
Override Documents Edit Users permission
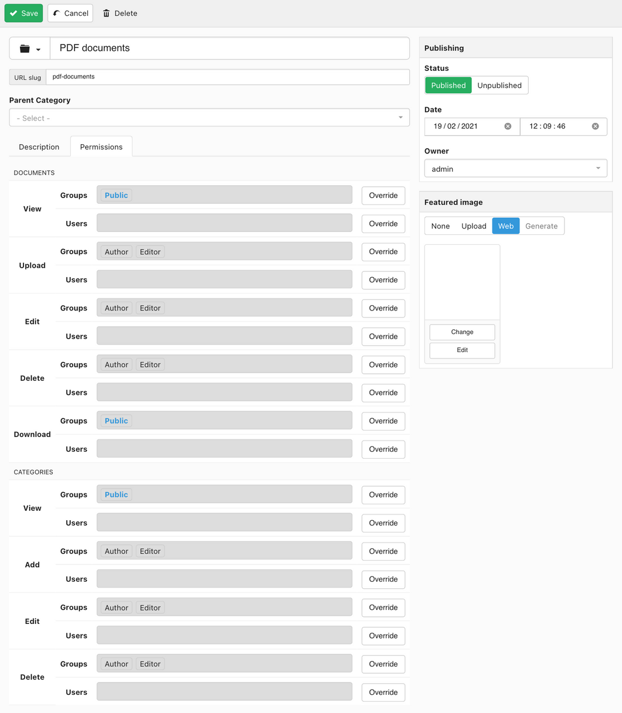tap(383, 336)
